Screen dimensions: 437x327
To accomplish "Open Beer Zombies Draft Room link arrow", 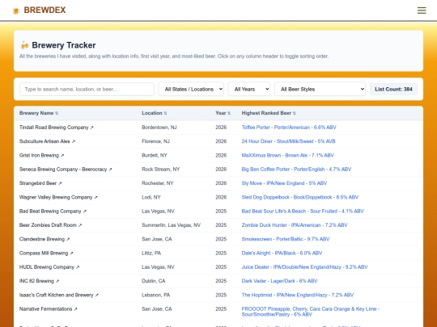I will (80, 225).
